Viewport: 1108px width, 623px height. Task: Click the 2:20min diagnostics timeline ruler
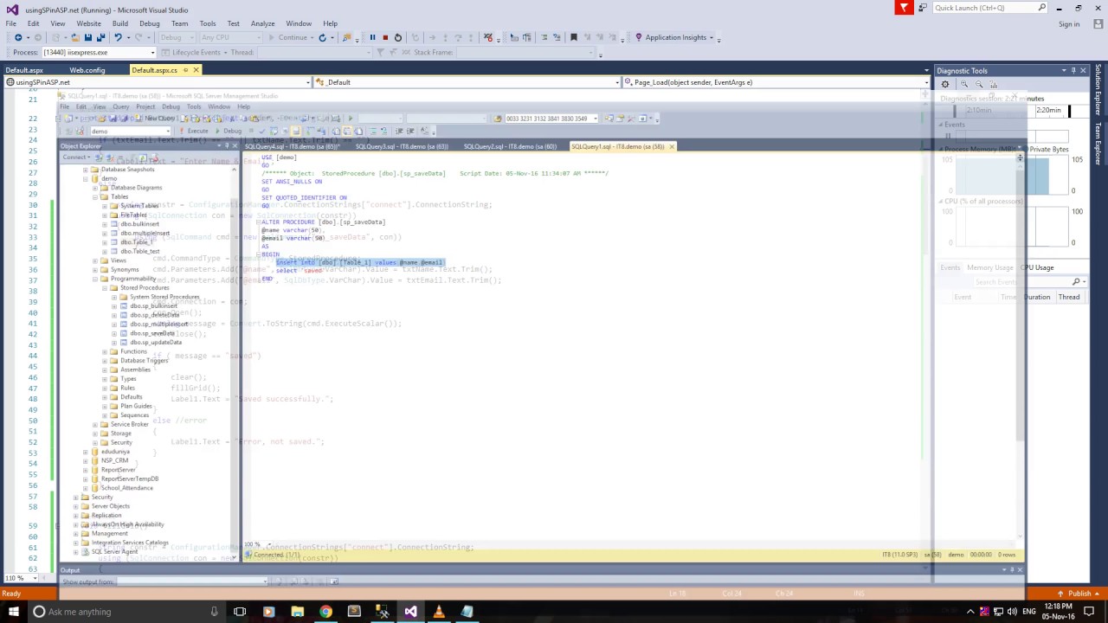tap(1048, 111)
